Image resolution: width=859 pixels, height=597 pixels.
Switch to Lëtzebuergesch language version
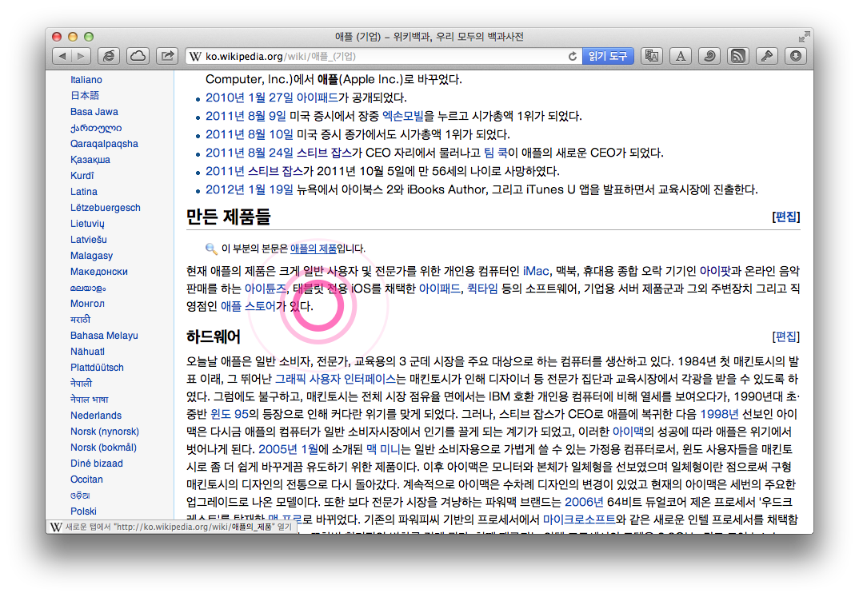click(x=106, y=207)
